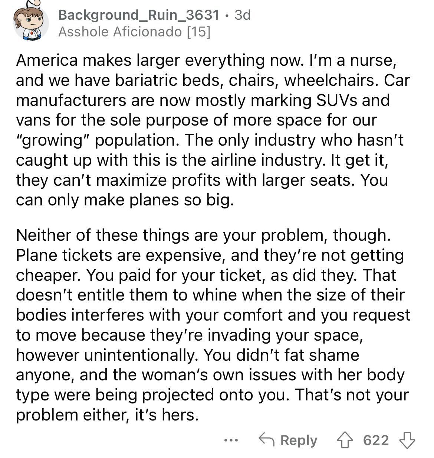The width and height of the screenshot is (434, 458).
Task: Tap the words 'Plane tickets are expensive'
Action: 119,255
